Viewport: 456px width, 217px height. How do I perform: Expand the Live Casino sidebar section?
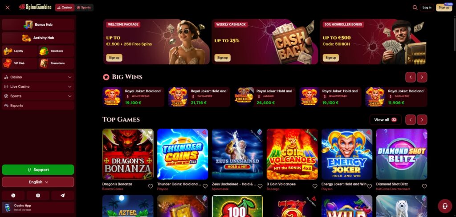coord(38,87)
